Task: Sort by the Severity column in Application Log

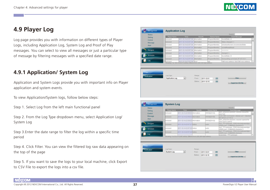Action: pos(201,37)
